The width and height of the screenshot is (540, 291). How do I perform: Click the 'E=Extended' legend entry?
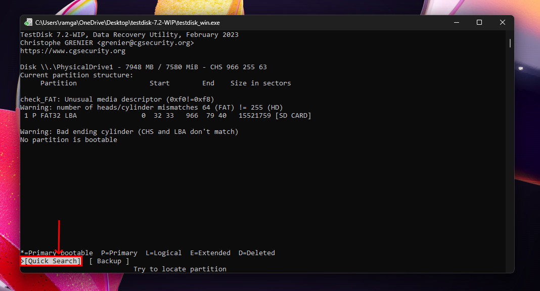pos(210,253)
